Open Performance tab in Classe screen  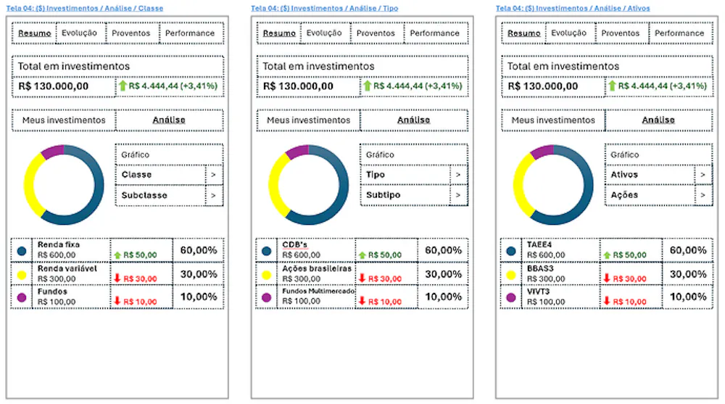tap(190, 33)
